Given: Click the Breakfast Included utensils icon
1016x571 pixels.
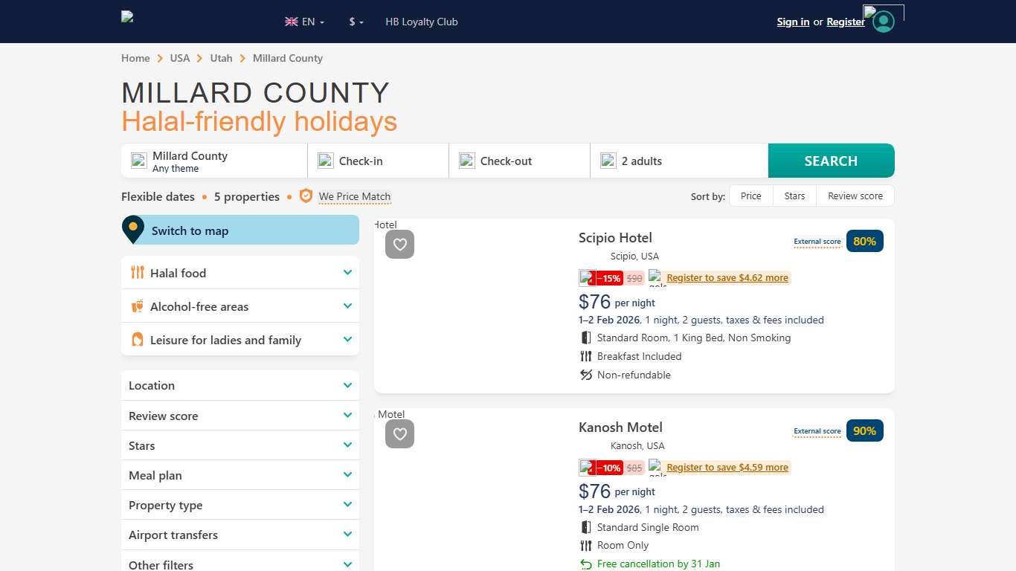Looking at the screenshot, I should tap(585, 356).
